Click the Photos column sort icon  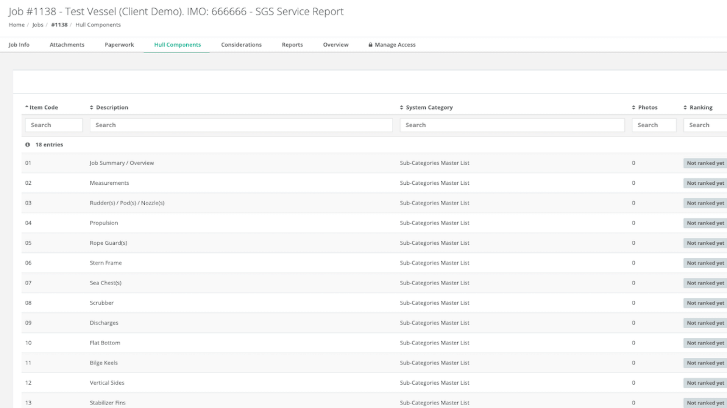(633, 108)
